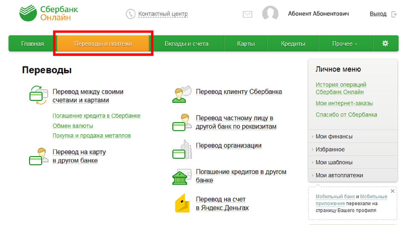Open messages via the envelope icon

247,14
